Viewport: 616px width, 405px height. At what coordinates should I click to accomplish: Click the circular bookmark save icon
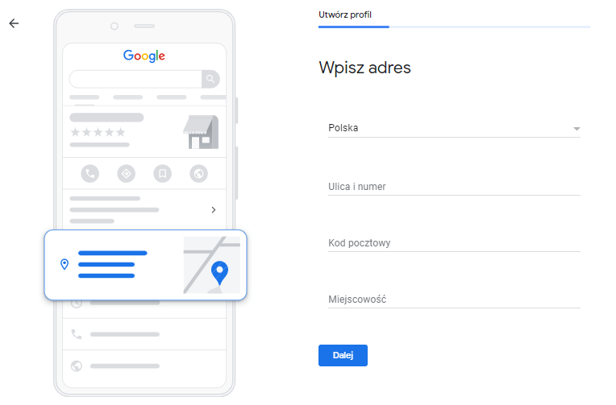162,173
